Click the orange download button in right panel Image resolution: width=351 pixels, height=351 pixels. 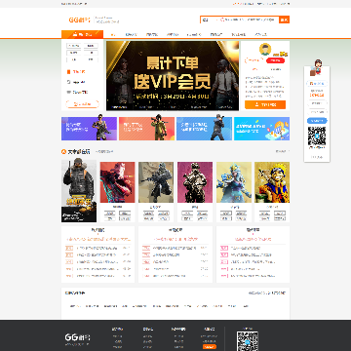(265, 104)
